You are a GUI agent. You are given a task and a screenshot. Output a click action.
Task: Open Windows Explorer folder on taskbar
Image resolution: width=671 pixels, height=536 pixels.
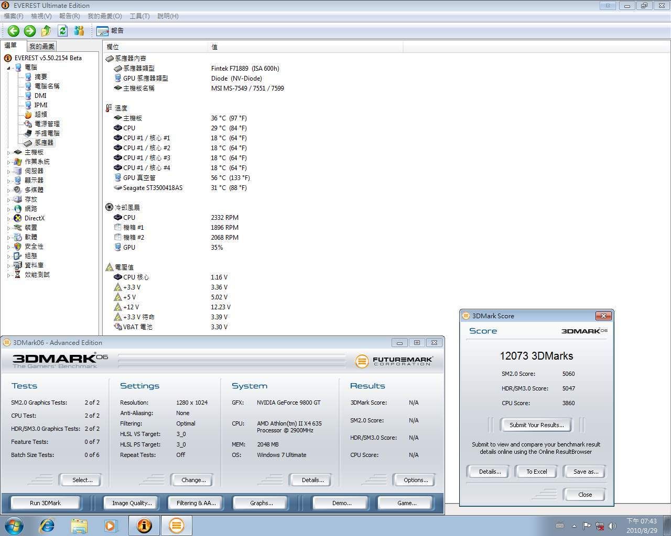pos(79,526)
